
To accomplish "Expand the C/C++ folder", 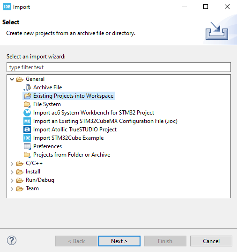I will click(x=12, y=164).
